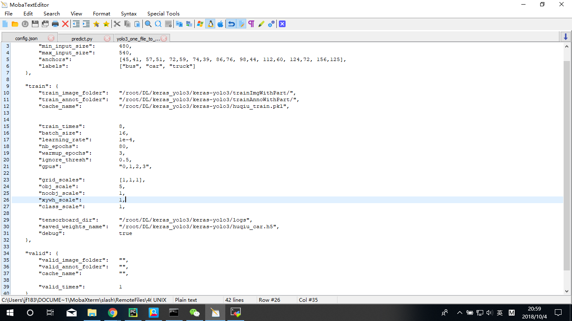Reload the file with the round reload icon
This screenshot has width=572, height=321.
pos(25,24)
